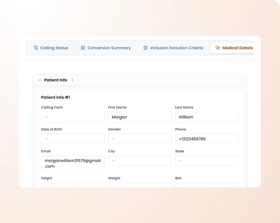Edit the Phone field +13123456789

pos(207,139)
